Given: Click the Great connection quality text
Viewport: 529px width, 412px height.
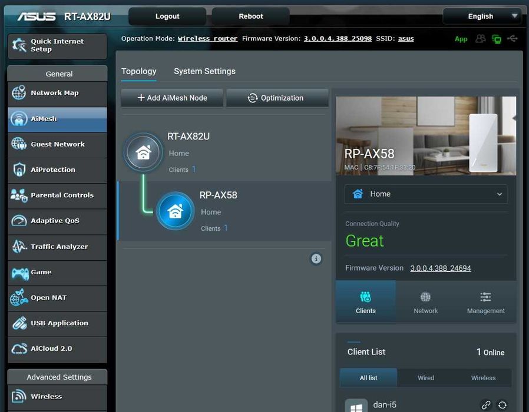Looking at the screenshot, I should point(365,241).
